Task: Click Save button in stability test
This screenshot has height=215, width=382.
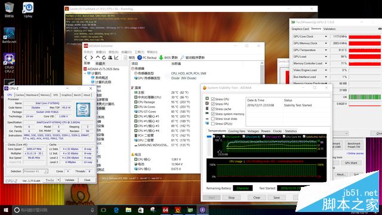Action: tap(276, 198)
